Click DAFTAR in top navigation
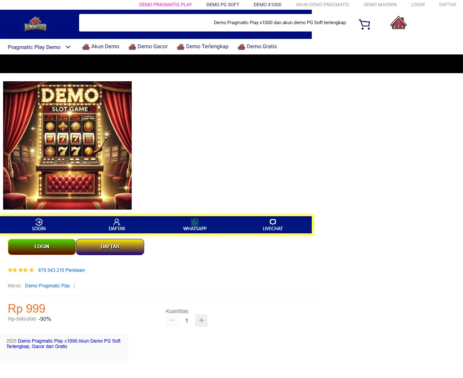 click(x=448, y=5)
